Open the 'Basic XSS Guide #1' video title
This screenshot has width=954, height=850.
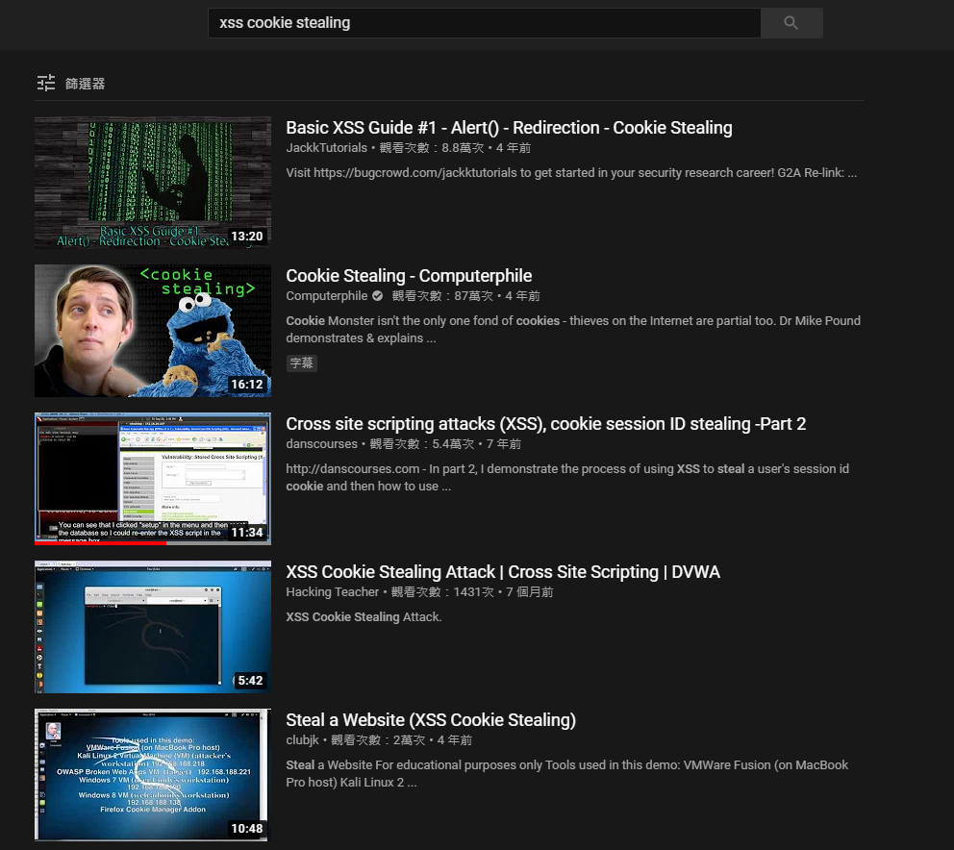[x=509, y=128]
